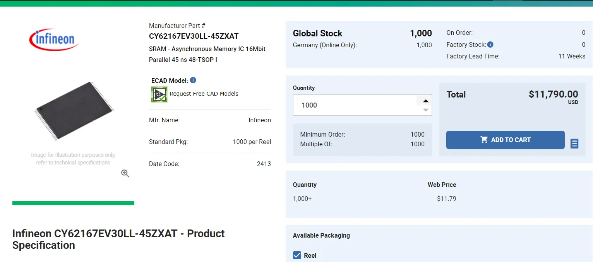Screen dimensions: 593x262
Task: Select part number CY62167EV30LL-45ZXAT text
Action: pos(194,36)
